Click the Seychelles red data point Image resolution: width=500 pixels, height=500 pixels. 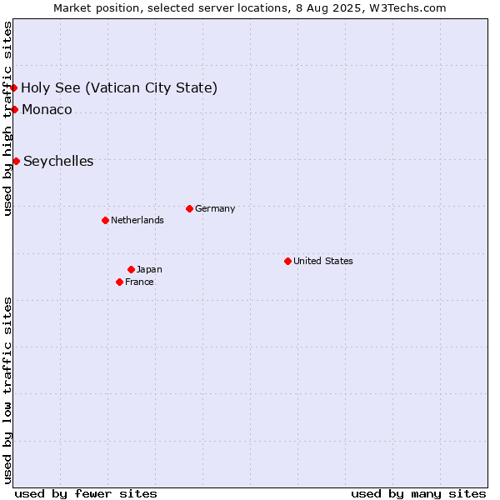coord(17,162)
